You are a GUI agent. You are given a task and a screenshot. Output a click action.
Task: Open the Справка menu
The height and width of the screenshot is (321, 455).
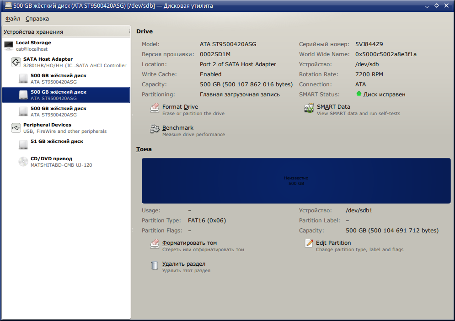[x=37, y=19]
